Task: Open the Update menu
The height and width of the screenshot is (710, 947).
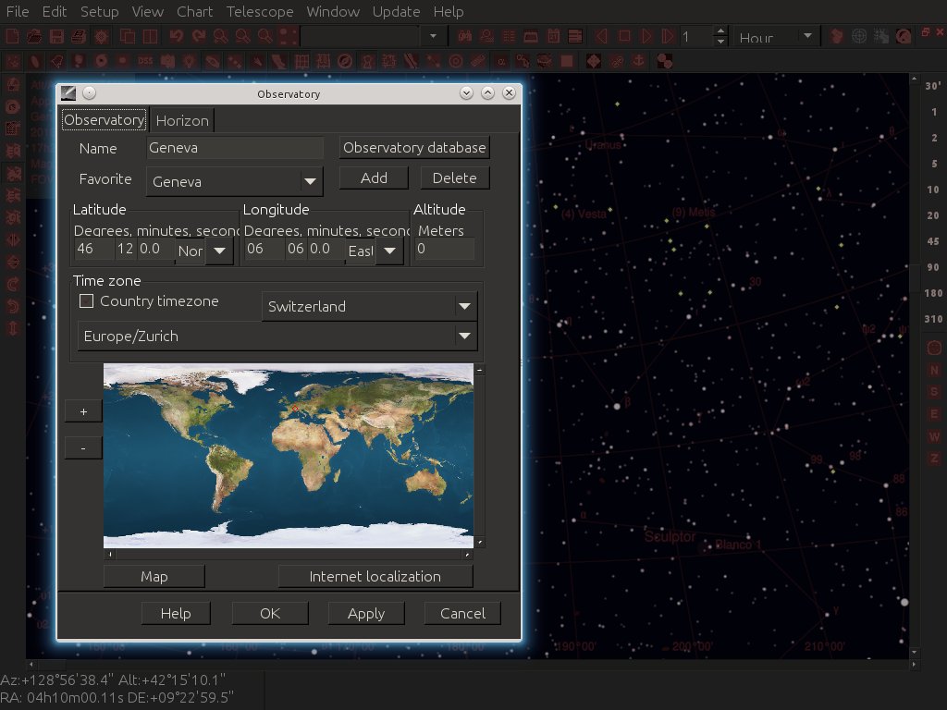Action: click(396, 11)
